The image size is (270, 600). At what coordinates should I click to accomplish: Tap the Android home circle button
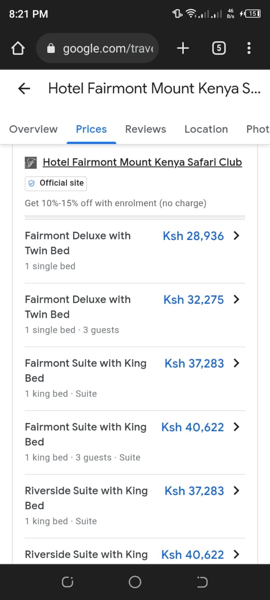pyautogui.click(x=135, y=582)
